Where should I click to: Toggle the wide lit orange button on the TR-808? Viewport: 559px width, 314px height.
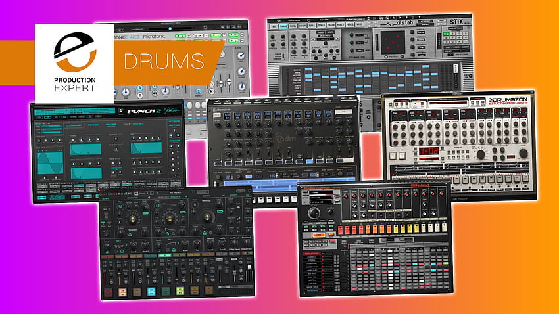pos(318,235)
